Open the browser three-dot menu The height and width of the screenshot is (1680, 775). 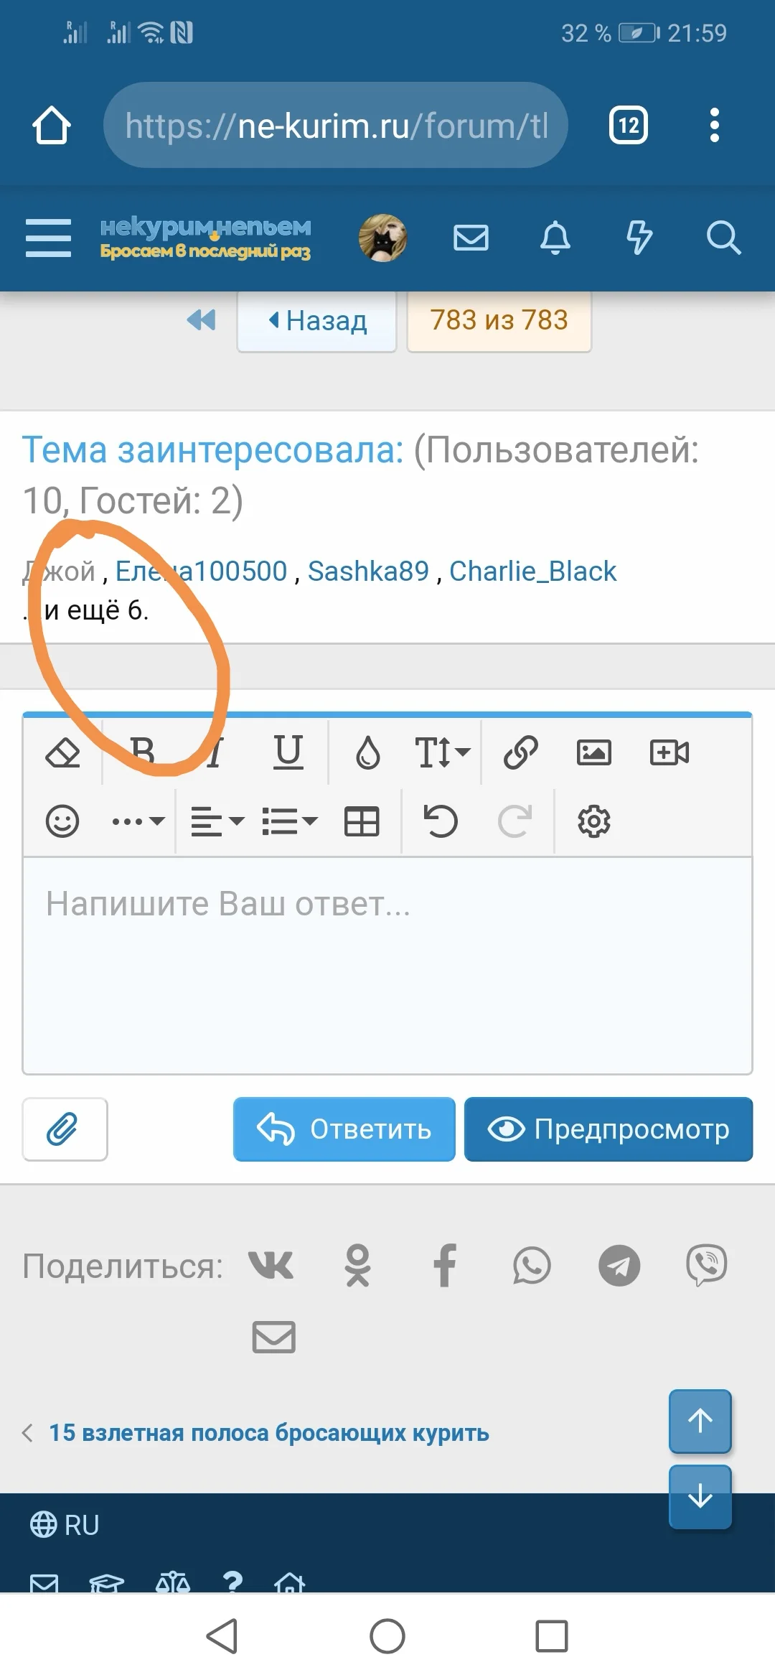pos(714,125)
